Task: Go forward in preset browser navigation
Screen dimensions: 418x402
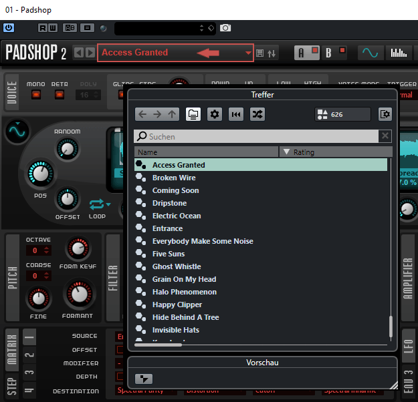Action: point(157,114)
